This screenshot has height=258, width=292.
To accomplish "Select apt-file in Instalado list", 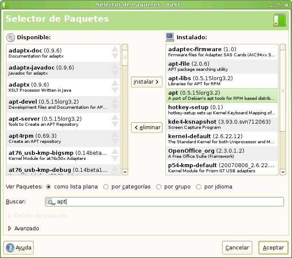I will (222, 67).
